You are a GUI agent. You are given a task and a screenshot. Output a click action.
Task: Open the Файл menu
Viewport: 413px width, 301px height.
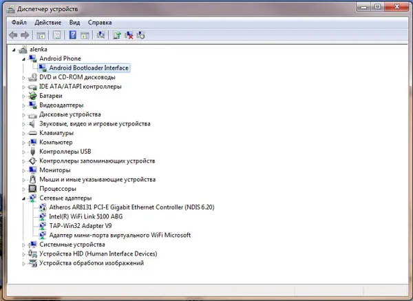19,23
